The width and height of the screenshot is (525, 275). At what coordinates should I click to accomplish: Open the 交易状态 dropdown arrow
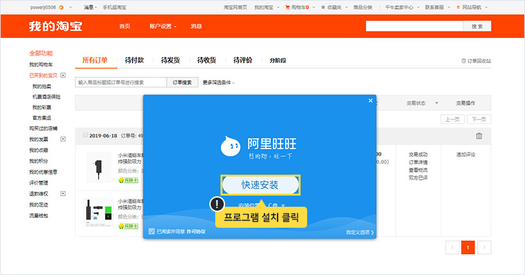(x=436, y=103)
